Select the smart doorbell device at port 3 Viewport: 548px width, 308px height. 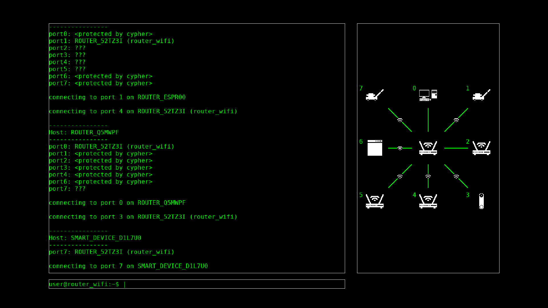(481, 201)
